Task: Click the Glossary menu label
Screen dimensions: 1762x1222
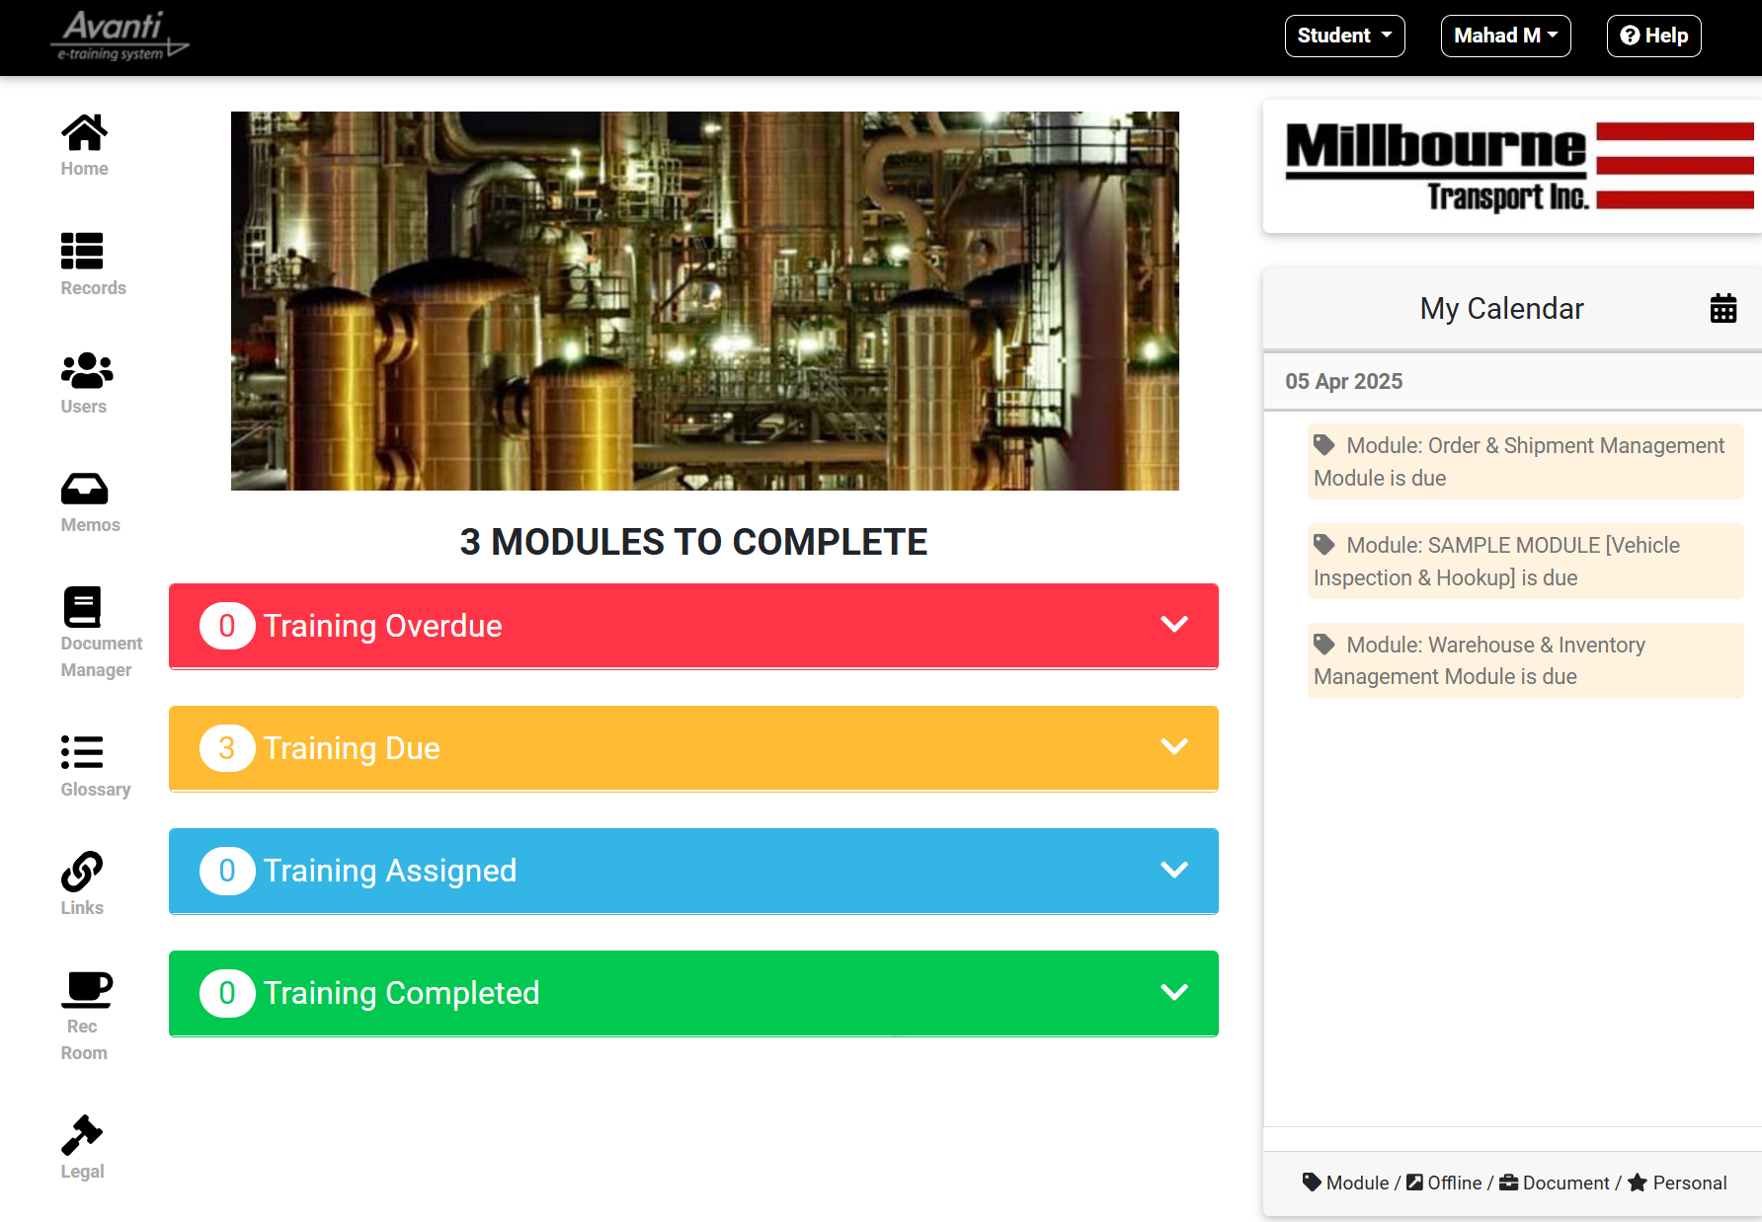Action: click(96, 790)
